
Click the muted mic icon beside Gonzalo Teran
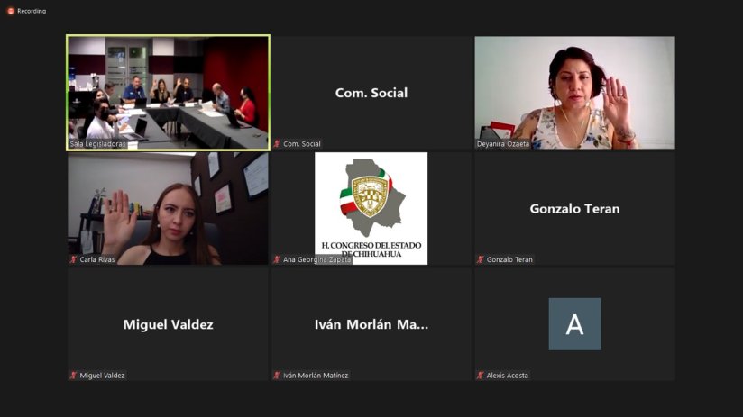click(x=480, y=259)
